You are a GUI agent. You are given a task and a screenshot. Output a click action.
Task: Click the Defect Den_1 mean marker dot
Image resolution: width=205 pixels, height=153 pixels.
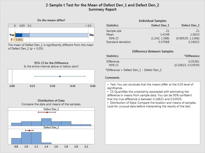(x=47, y=112)
